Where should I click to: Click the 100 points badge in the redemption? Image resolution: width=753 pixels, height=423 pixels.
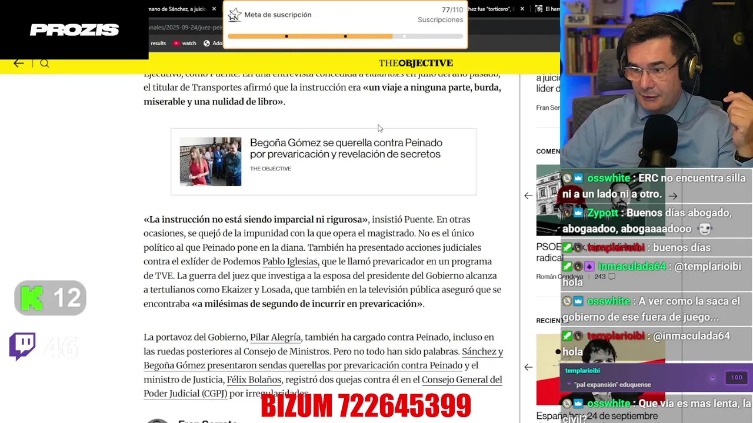click(736, 378)
